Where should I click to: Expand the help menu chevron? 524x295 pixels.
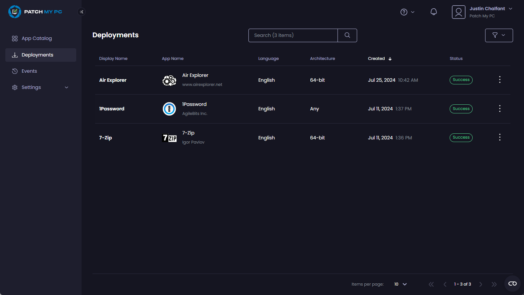(x=413, y=12)
